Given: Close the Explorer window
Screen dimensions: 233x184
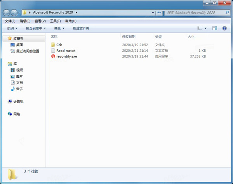Looking at the screenshot, I should tap(224, 3).
